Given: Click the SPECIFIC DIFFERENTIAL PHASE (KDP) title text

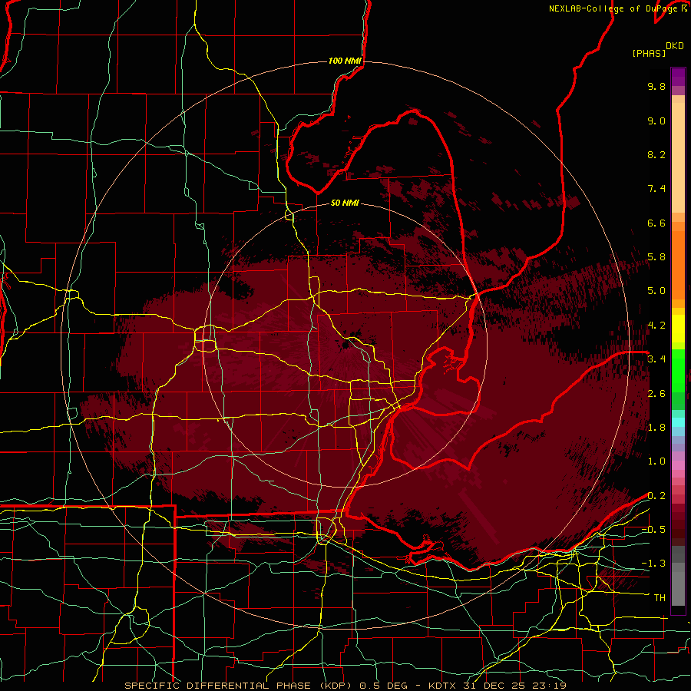Looking at the screenshot, I should [x=240, y=686].
